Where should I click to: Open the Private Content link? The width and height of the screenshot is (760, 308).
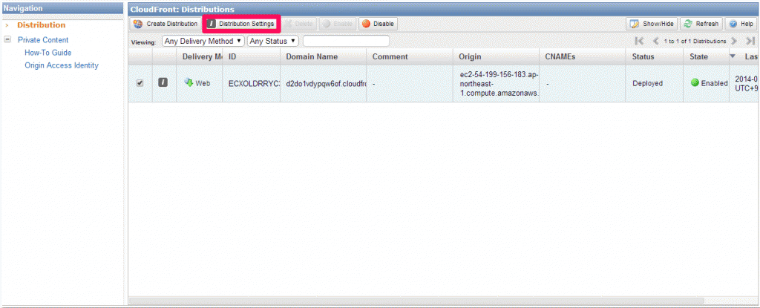(x=43, y=40)
